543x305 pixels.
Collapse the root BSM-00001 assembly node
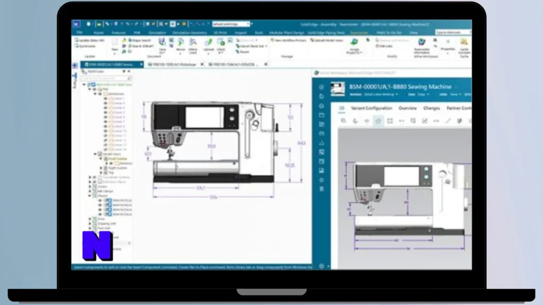click(84, 84)
